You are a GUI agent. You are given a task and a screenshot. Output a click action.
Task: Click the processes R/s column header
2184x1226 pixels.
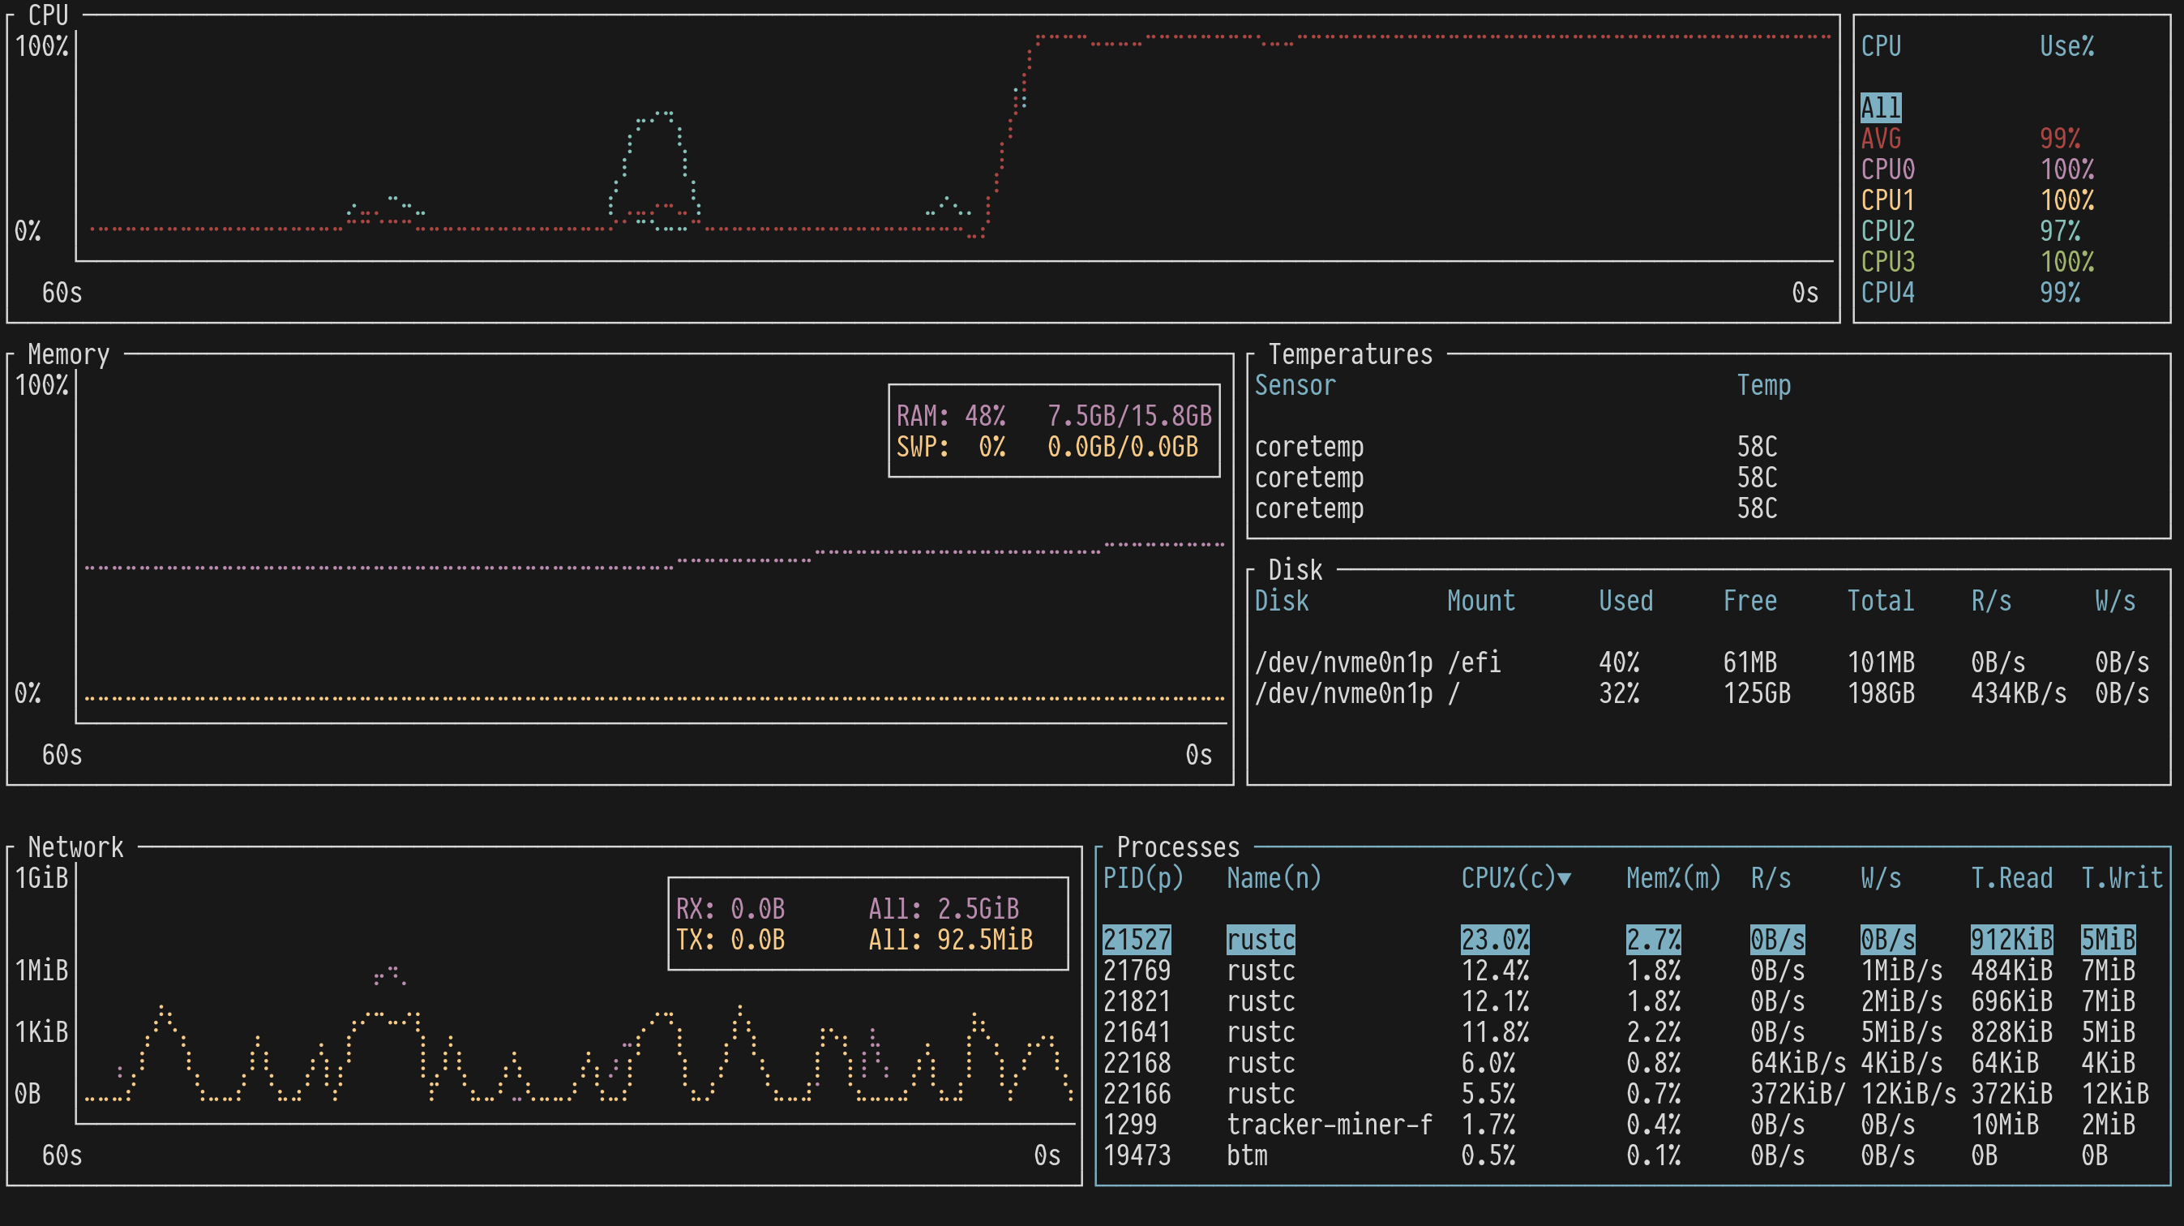coord(1771,877)
